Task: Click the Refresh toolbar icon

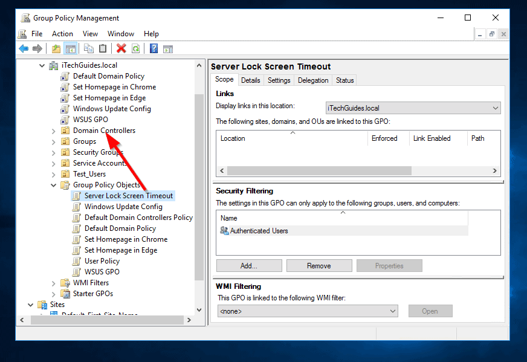Action: tap(135, 49)
